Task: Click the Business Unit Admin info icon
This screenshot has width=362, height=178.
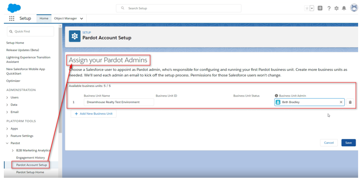Action: point(276,96)
